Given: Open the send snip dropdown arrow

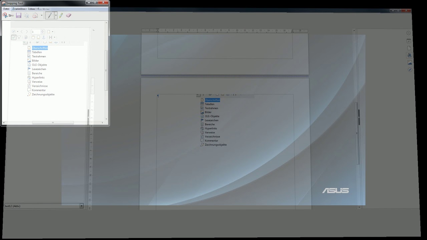Looking at the screenshot, I should point(42,15).
